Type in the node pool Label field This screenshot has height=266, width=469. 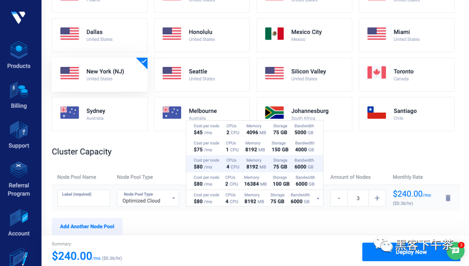click(83, 198)
